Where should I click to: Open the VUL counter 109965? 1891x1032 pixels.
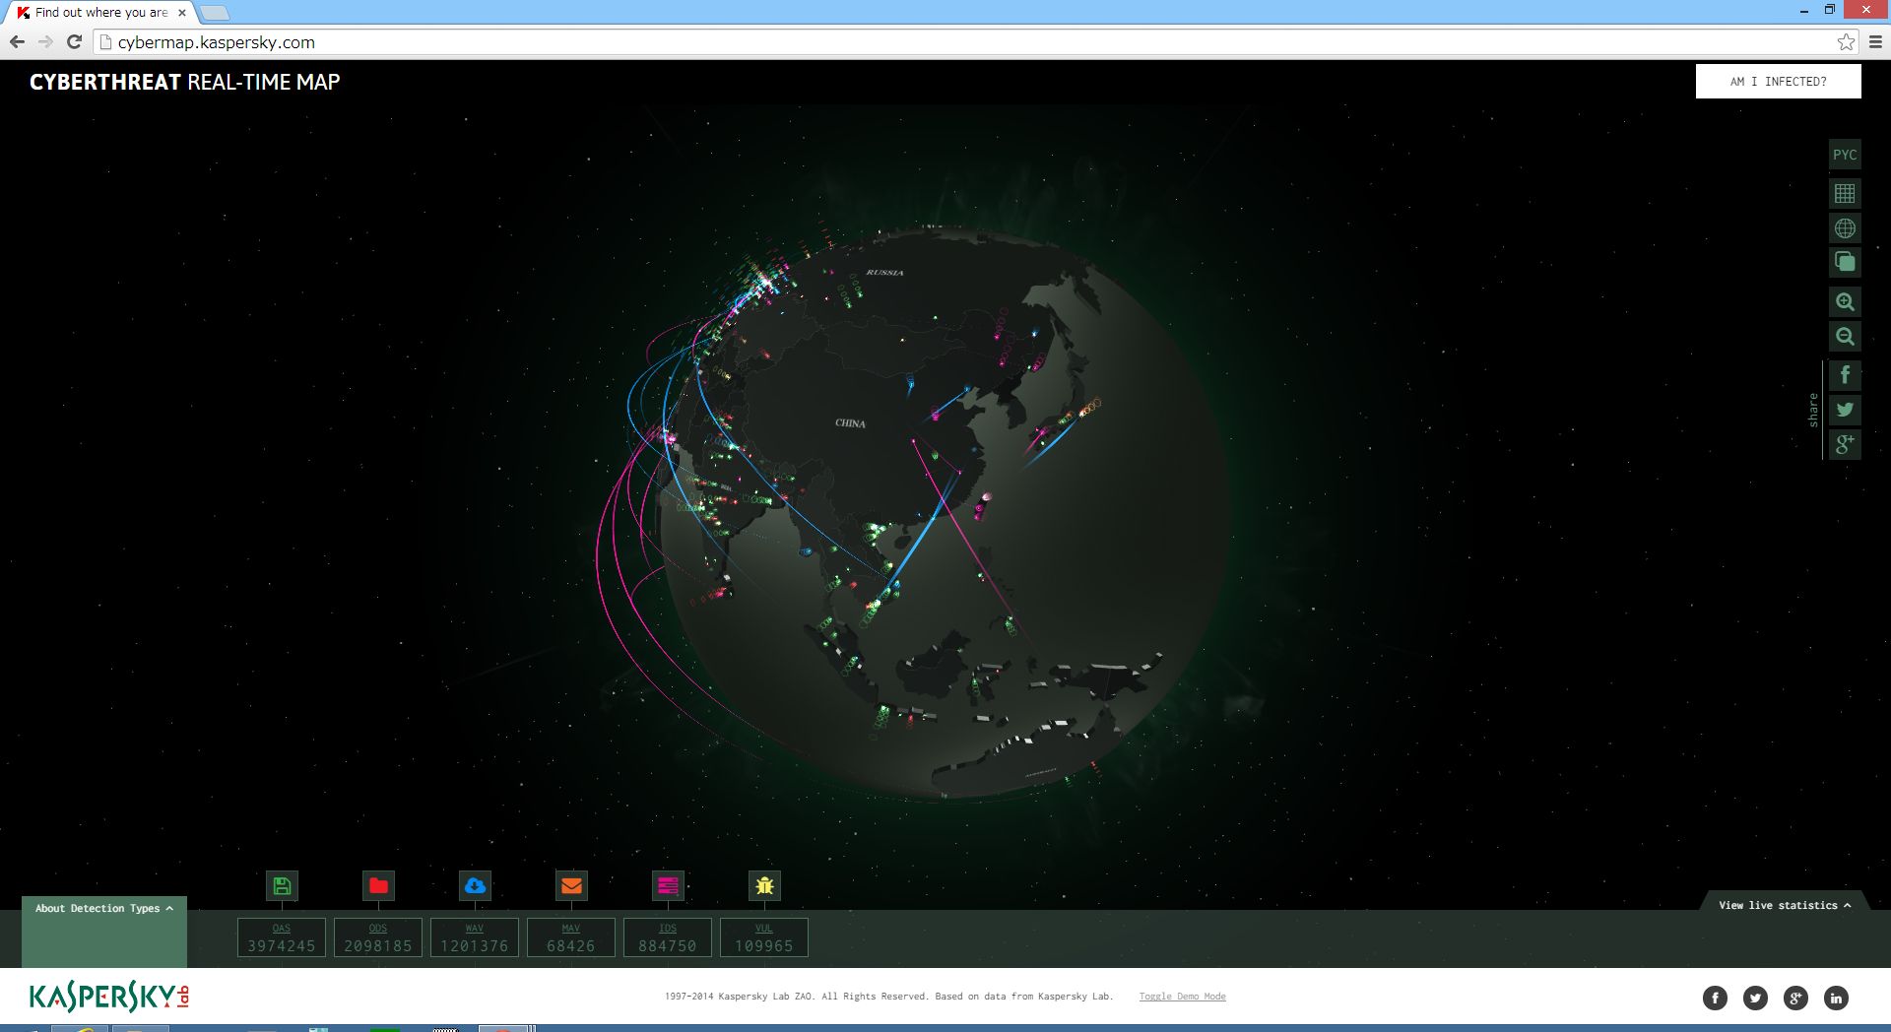tap(764, 937)
